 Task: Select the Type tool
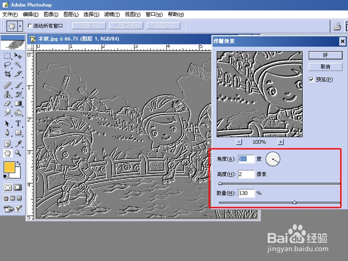pyautogui.click(x=18, y=124)
